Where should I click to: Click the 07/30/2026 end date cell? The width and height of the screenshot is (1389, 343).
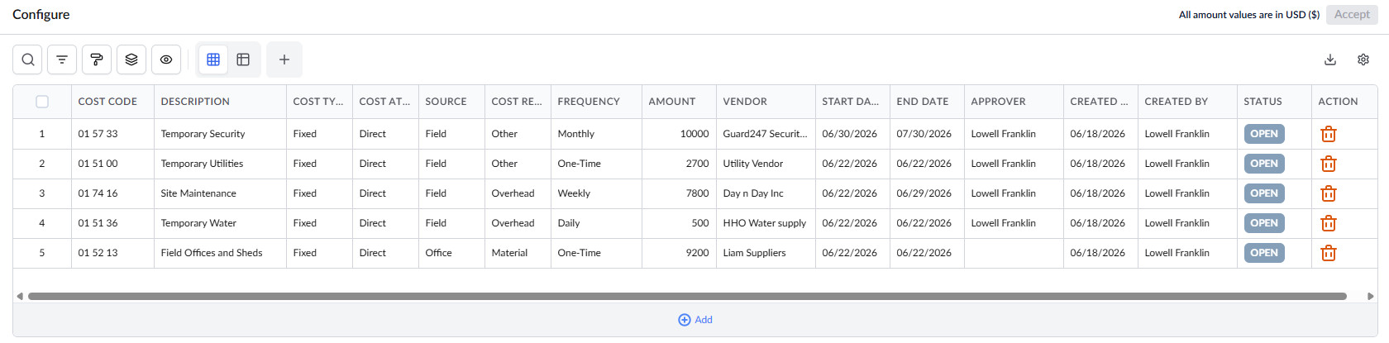coord(927,134)
